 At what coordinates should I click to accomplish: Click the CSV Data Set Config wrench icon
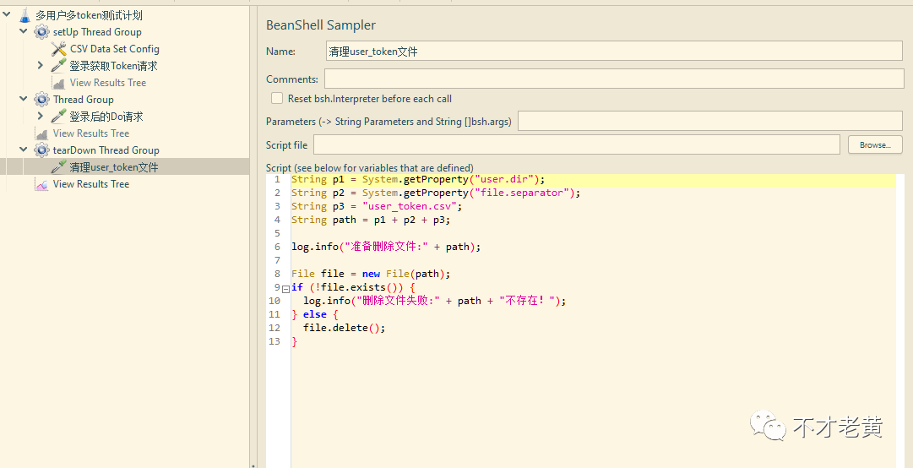pyautogui.click(x=59, y=49)
